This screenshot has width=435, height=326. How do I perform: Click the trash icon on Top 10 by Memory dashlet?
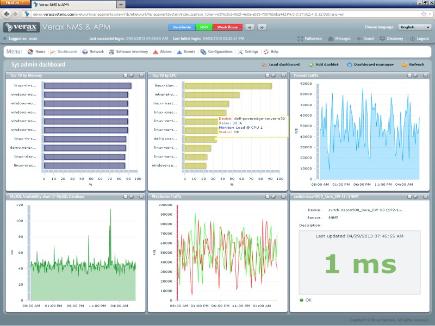[x=126, y=75]
